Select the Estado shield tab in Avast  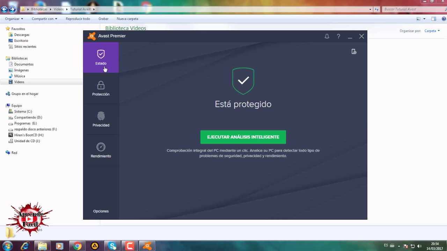[101, 58]
